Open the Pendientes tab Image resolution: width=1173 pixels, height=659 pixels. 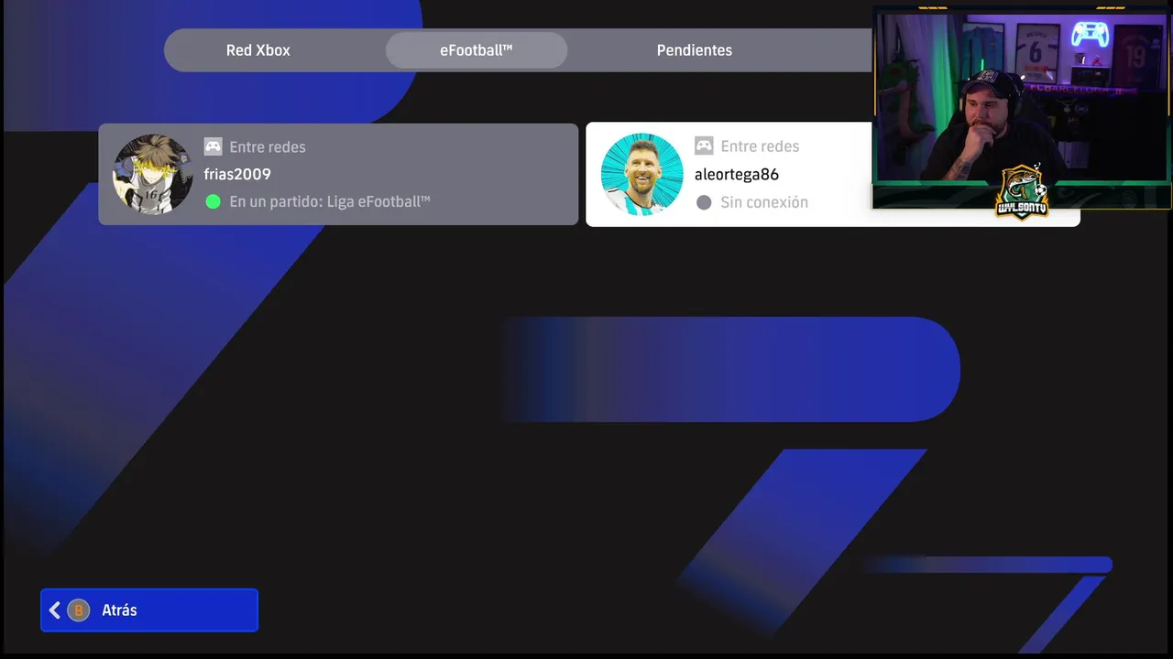click(x=695, y=50)
